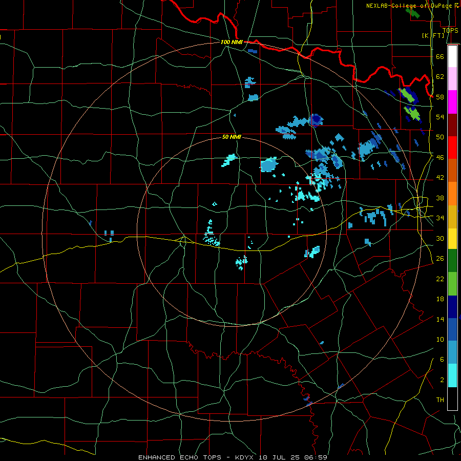Screen dimensions: 461x461
Task: Click the legend value '10'
Action: pyautogui.click(x=440, y=339)
